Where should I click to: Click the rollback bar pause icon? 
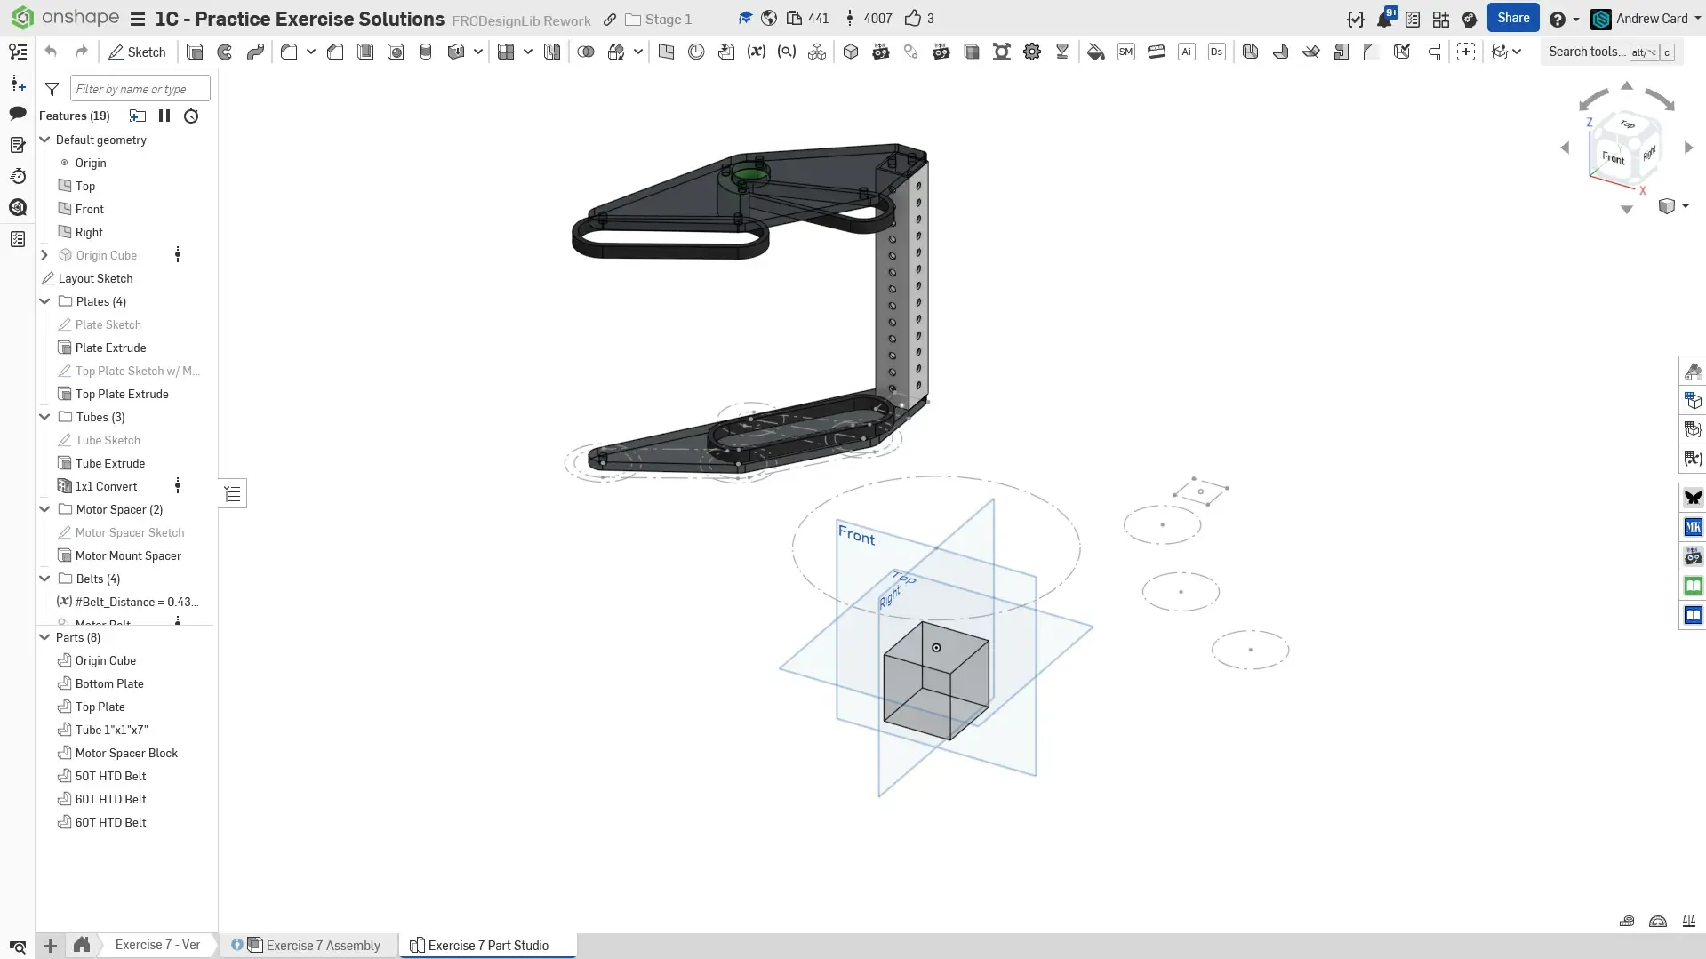pyautogui.click(x=164, y=116)
